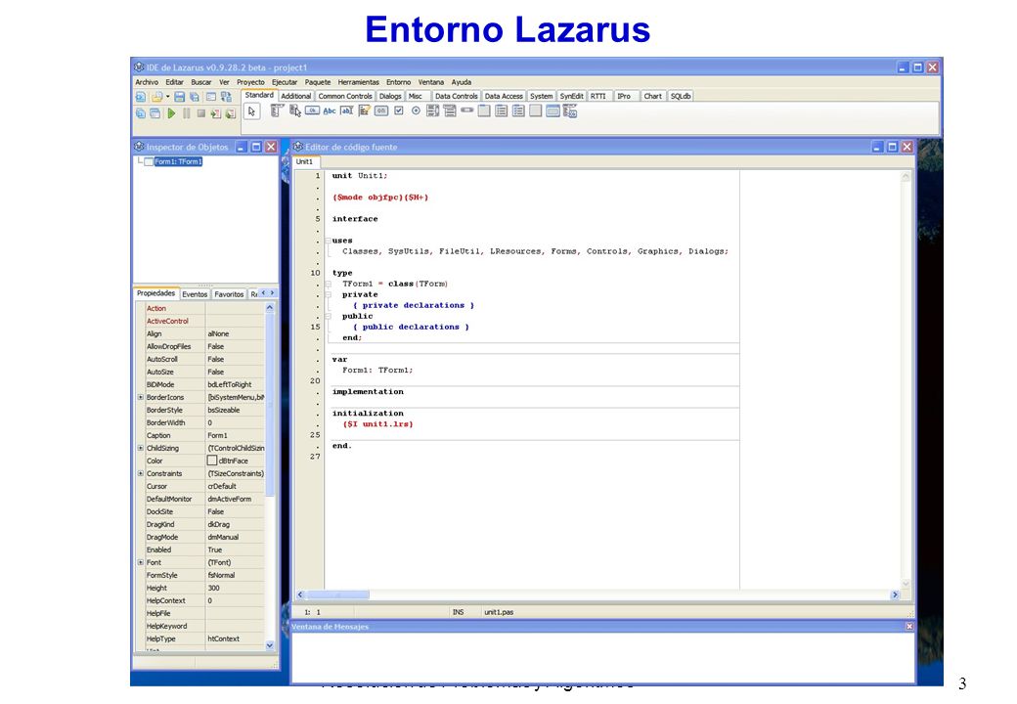
Task: Select the TCheckGroup component icon
Action: [518, 110]
